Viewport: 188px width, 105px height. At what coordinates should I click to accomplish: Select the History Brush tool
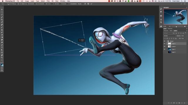[2, 32]
